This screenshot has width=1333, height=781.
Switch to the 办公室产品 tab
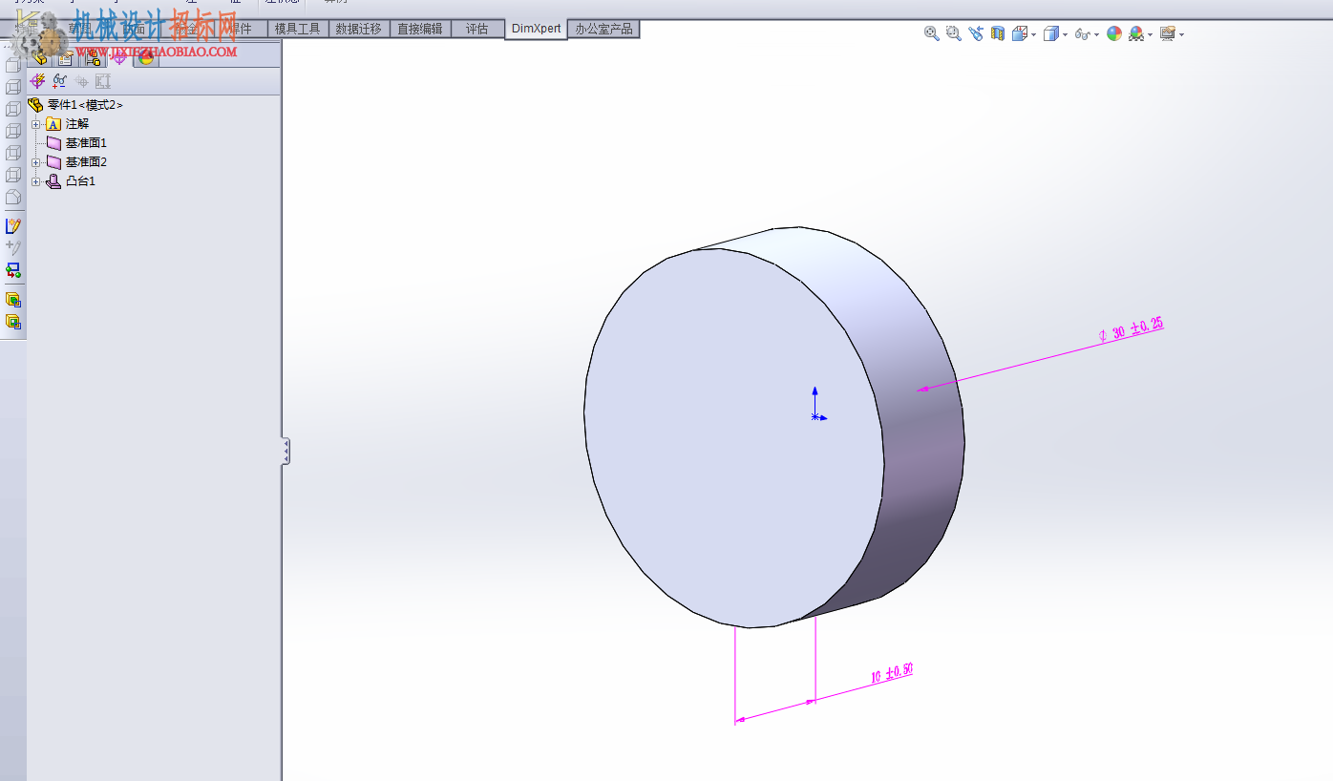tap(603, 29)
